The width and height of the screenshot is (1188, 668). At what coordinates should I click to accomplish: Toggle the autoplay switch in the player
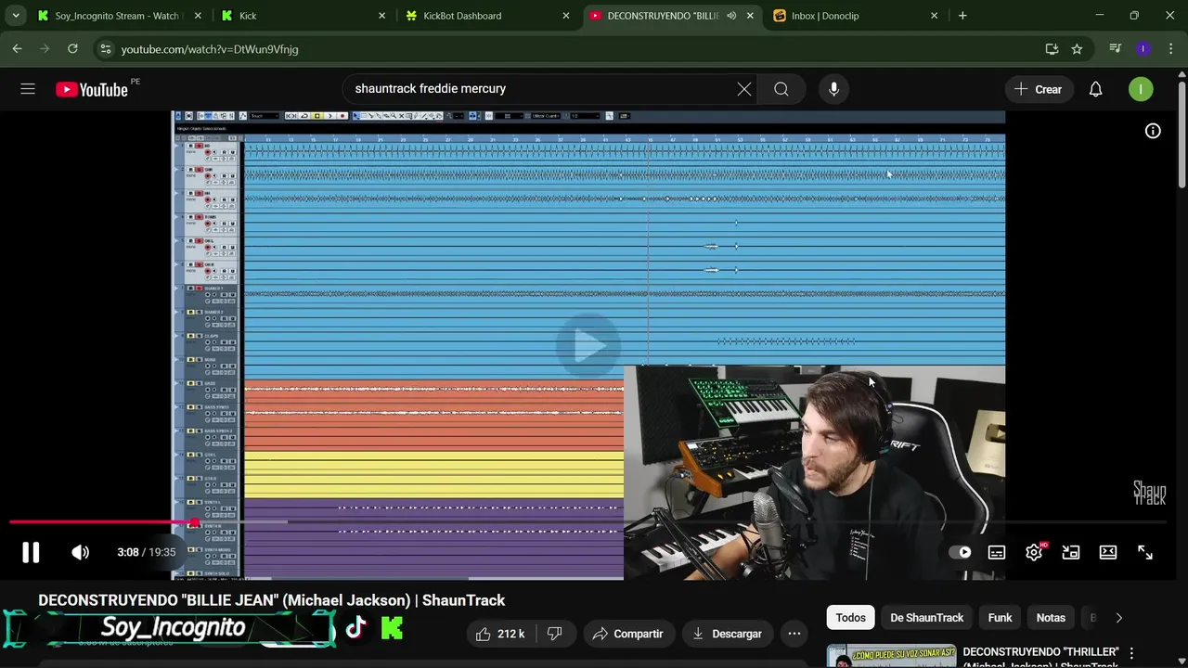coord(961,552)
